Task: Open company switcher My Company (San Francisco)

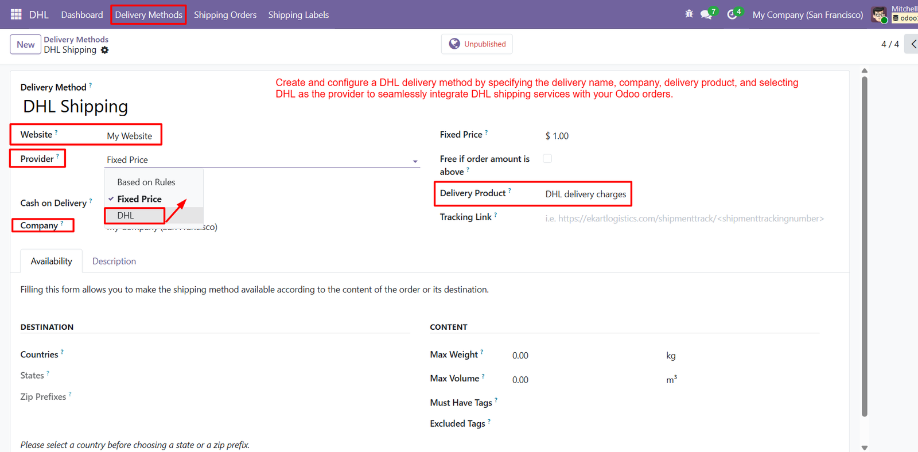Action: 808,15
